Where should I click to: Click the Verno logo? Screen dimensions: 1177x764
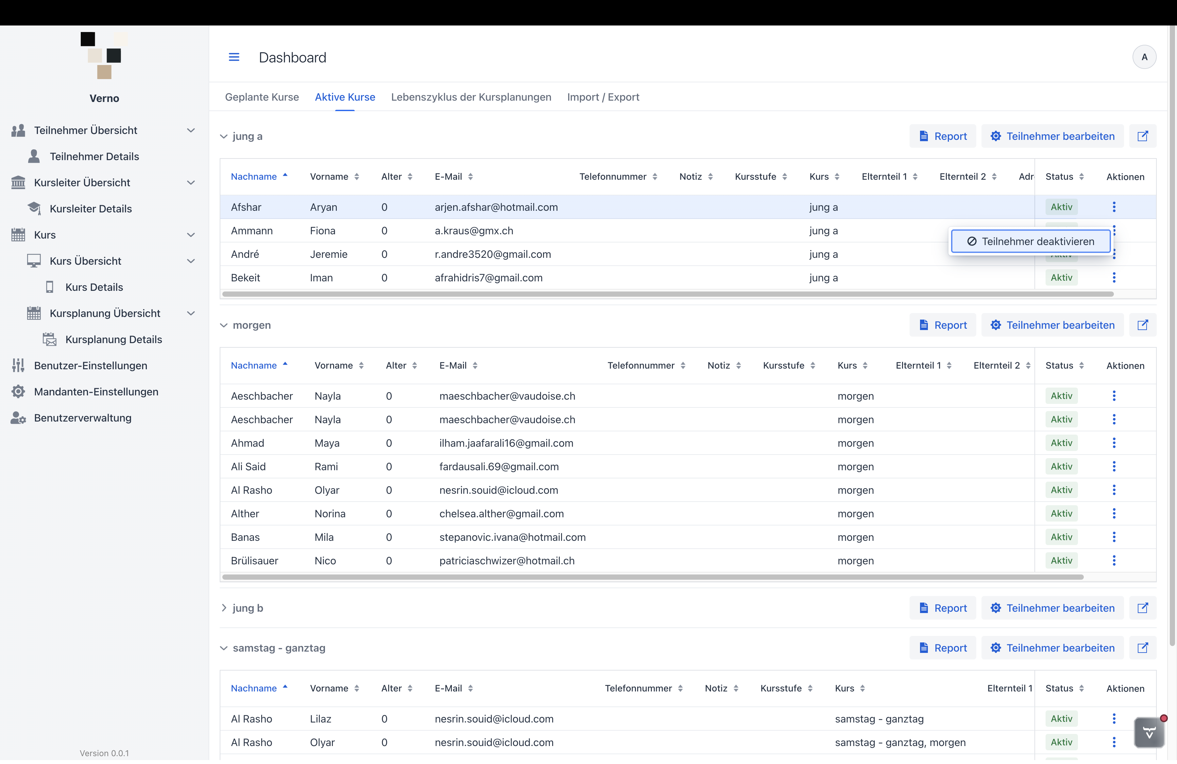point(104,55)
